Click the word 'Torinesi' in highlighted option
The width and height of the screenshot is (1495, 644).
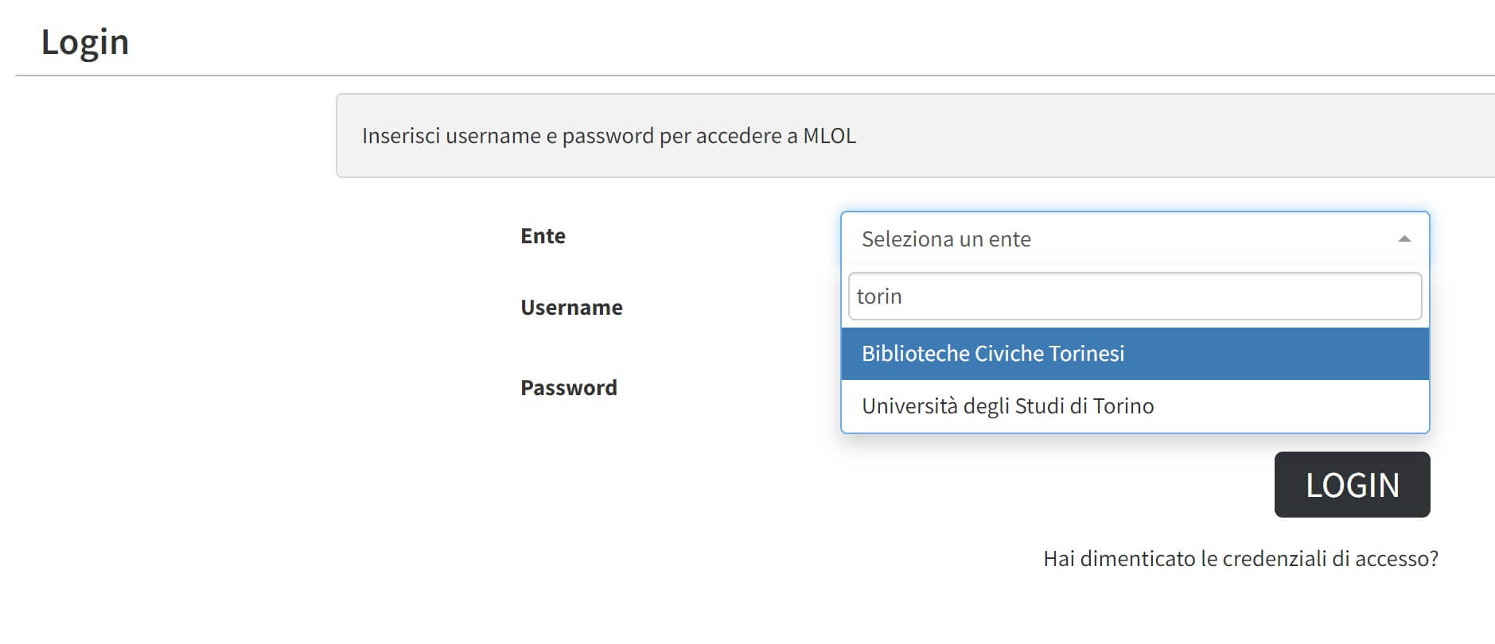click(1086, 354)
